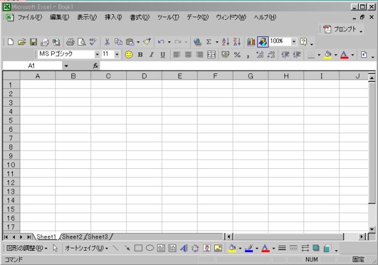This screenshot has width=378, height=265.
Task: Apply blue line color on drawing toolbar
Action: (x=249, y=248)
